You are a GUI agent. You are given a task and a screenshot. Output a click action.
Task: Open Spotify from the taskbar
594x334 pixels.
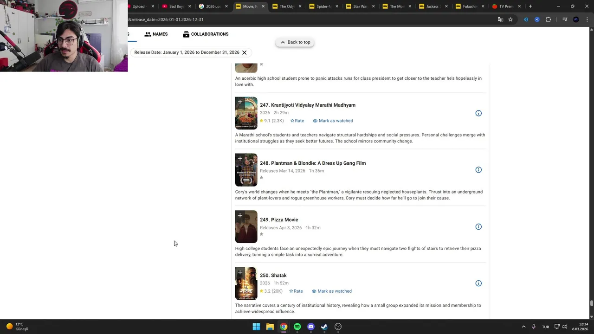pyautogui.click(x=297, y=327)
